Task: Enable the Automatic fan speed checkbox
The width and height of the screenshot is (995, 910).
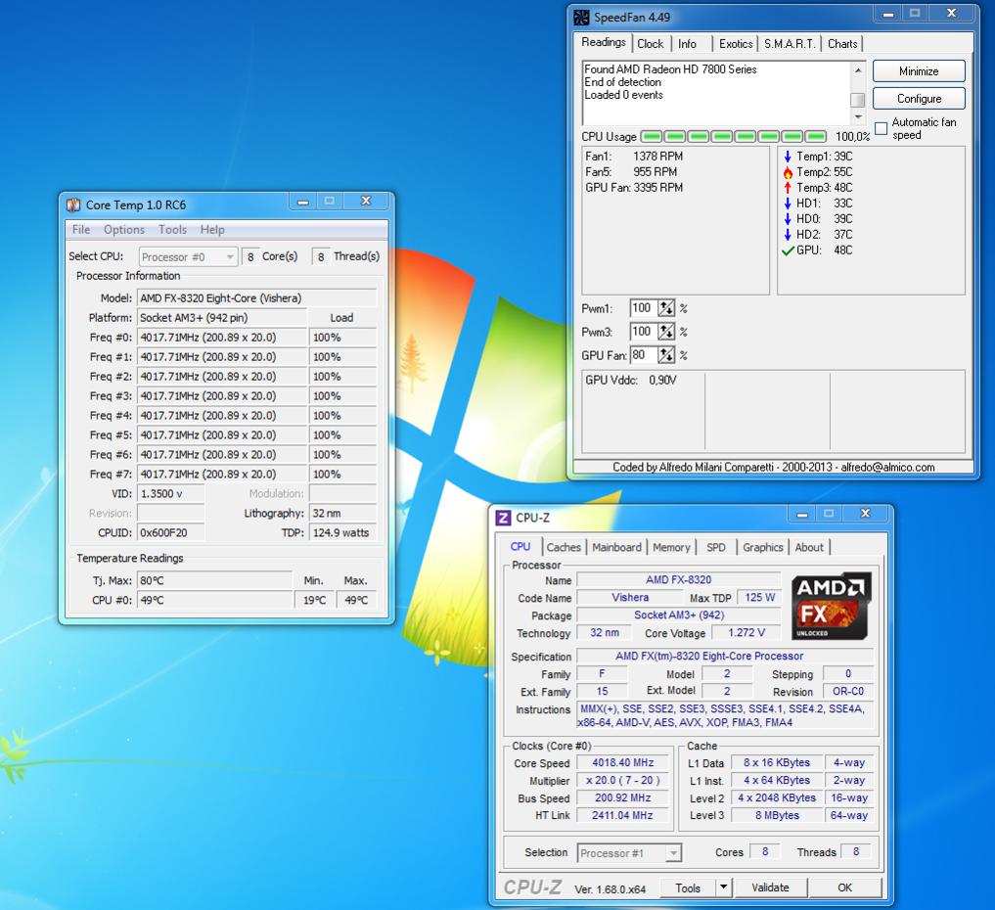Action: click(x=882, y=128)
